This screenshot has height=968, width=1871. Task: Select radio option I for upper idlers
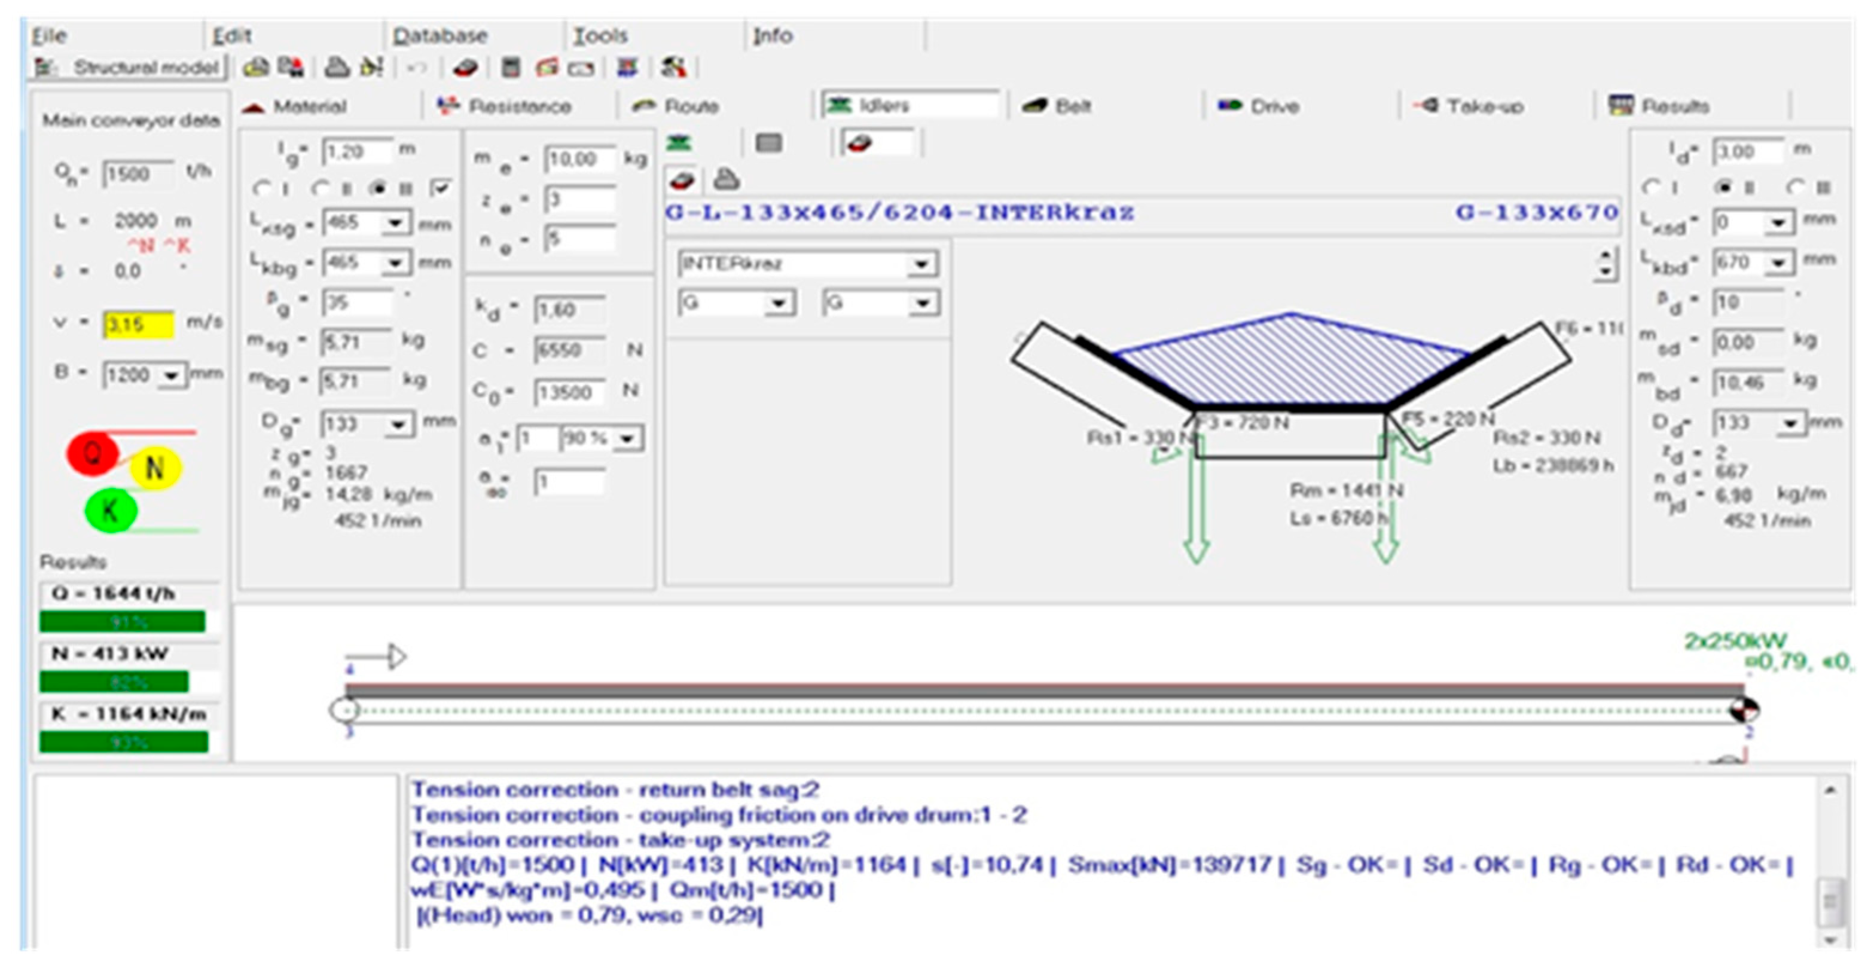coord(261,189)
